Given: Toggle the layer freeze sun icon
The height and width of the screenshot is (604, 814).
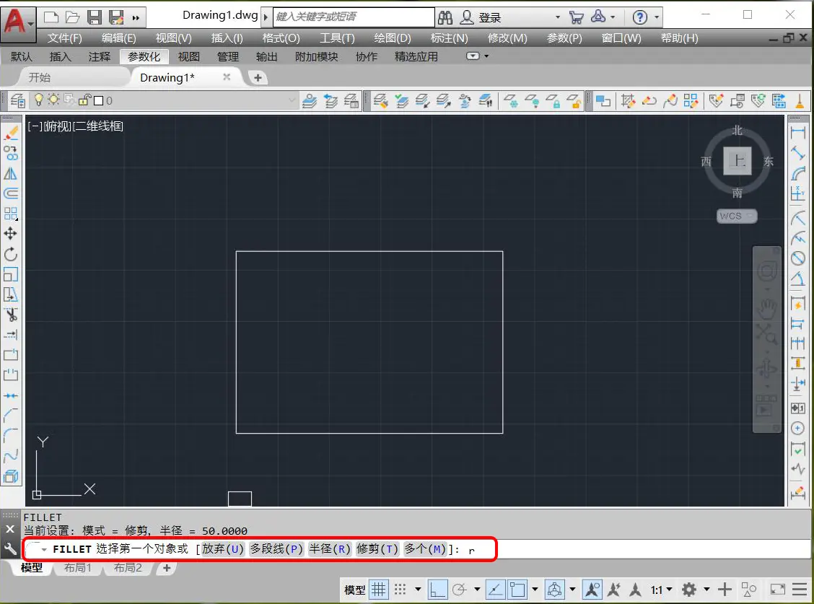Looking at the screenshot, I should pyautogui.click(x=53, y=99).
